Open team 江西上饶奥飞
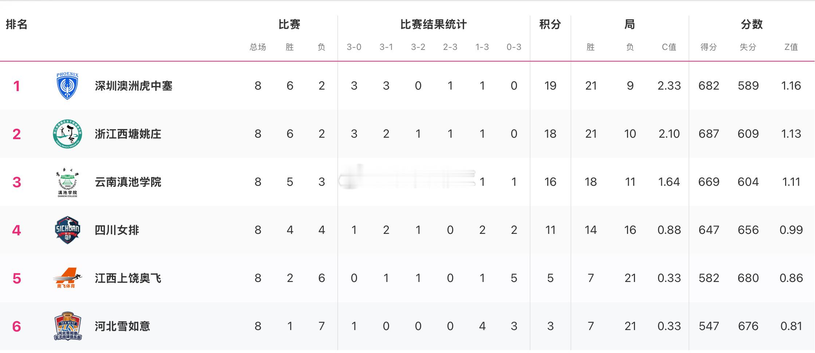The image size is (815, 353). [128, 278]
